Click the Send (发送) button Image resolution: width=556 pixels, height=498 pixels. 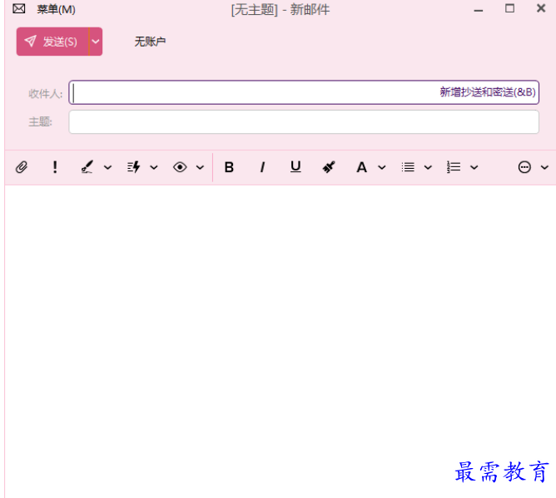tap(52, 42)
